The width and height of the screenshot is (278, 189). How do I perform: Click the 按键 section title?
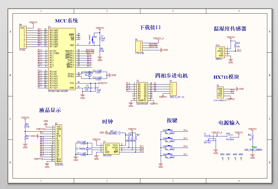pos(172,120)
